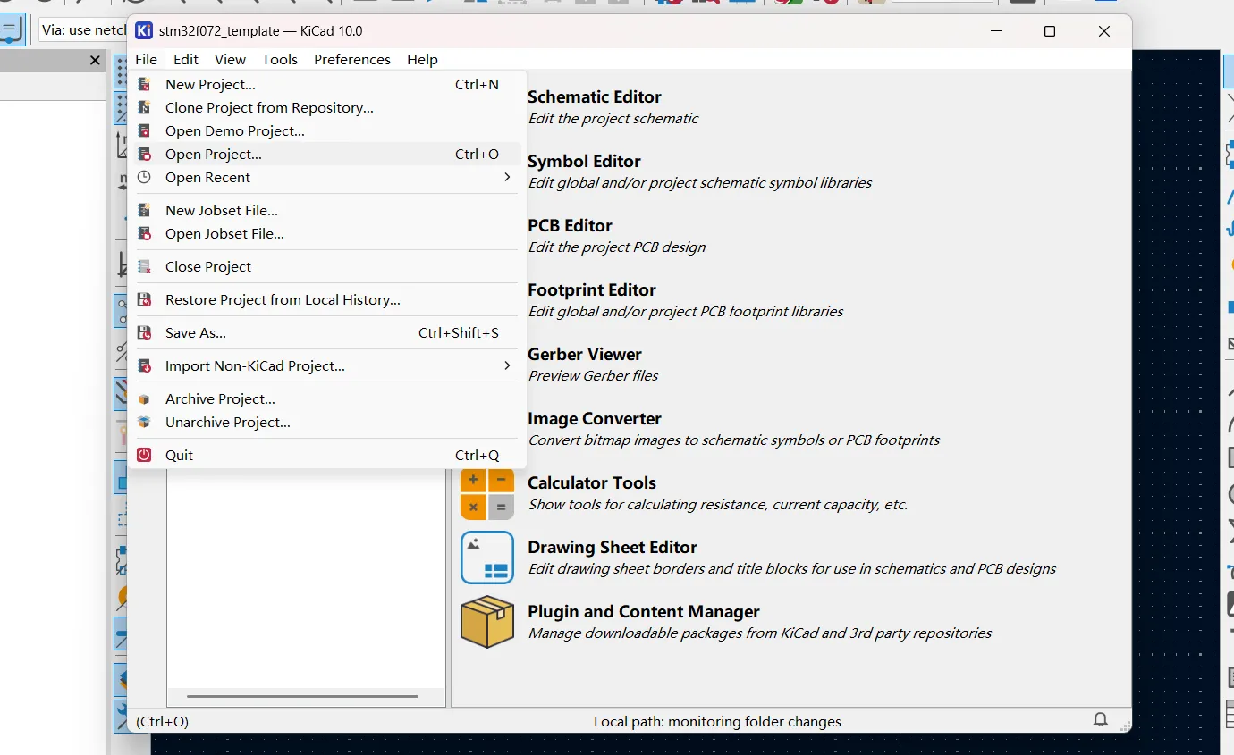Launch Calculator Tools via its orange icon
Screen dimensions: 1234x755
click(x=487, y=494)
